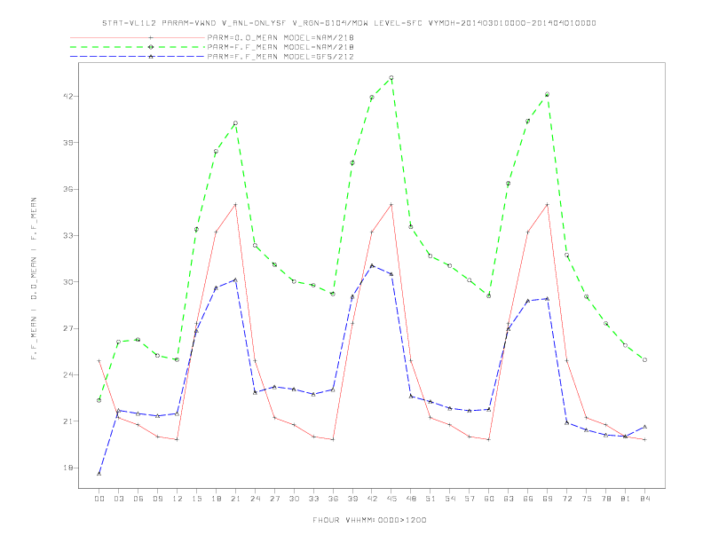This screenshot has height=543, width=703.
Task: Click the green NAM peak marker at hour 45
Action: (391, 78)
